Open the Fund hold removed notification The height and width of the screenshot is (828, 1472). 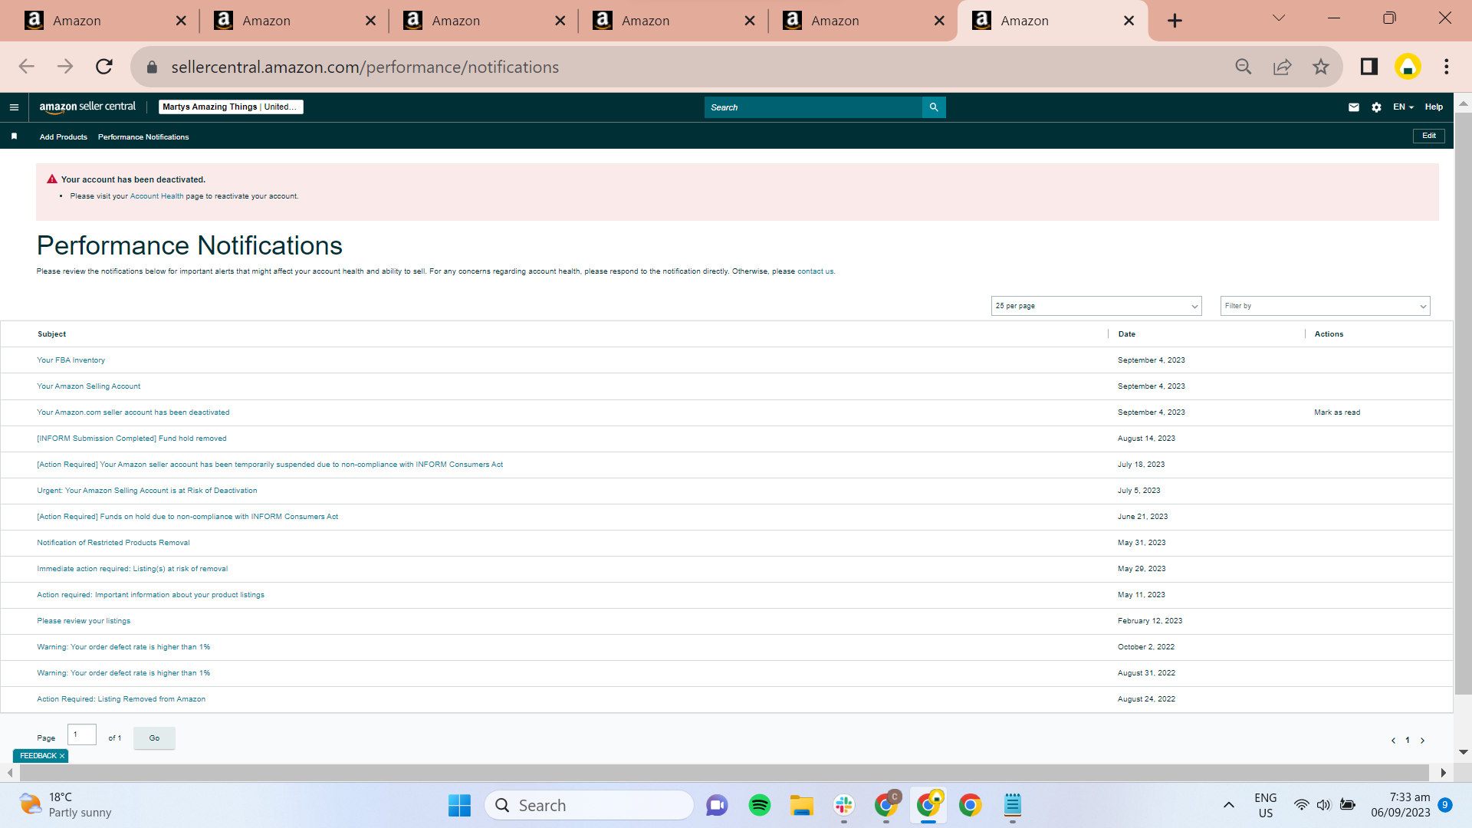coord(132,439)
